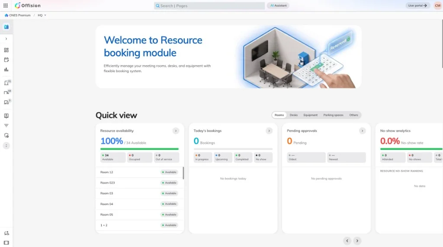Viewport: 443px width, 247px height.
Task: Focus the Search Pages field
Action: [209, 6]
